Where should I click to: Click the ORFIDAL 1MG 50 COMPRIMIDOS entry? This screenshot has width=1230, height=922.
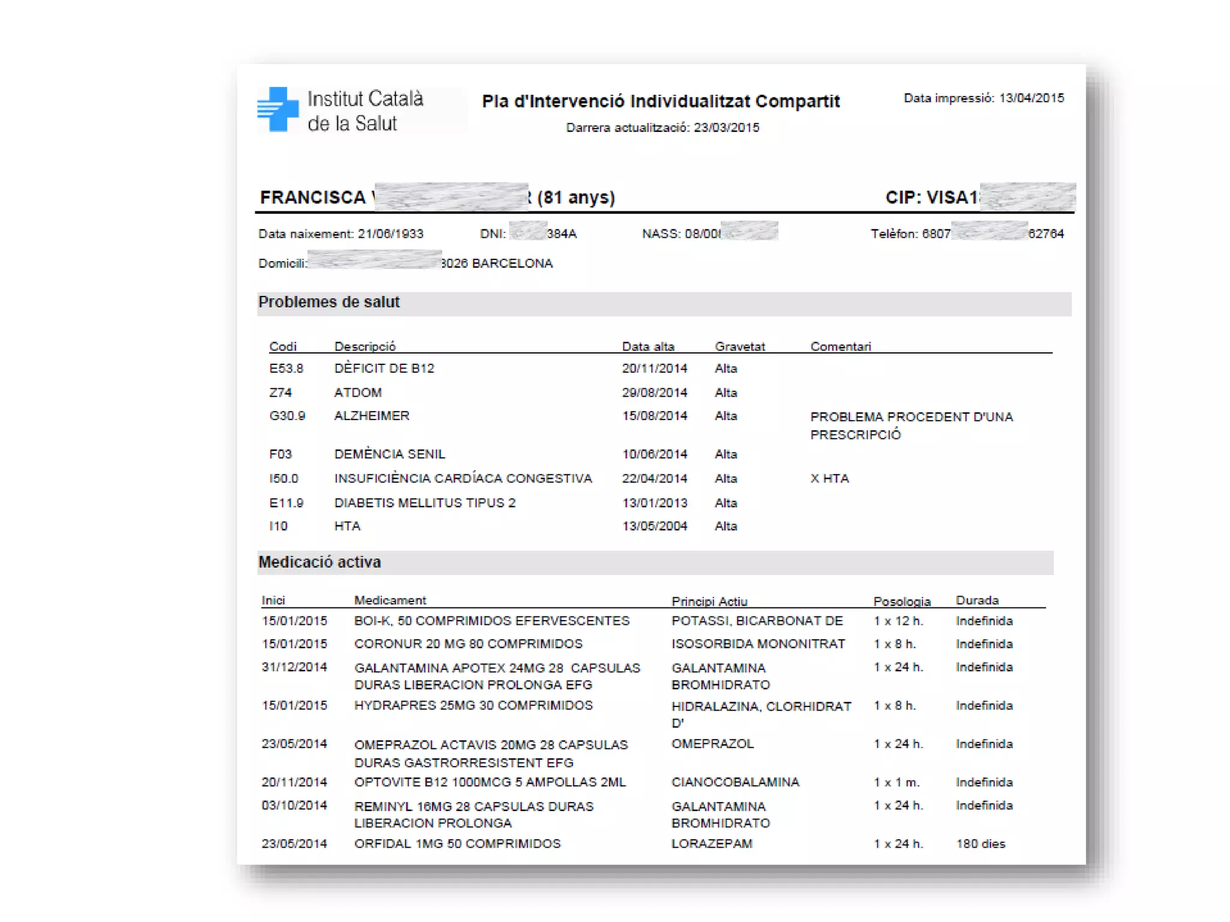click(x=457, y=843)
